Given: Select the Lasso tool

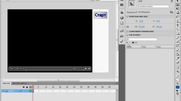Looking at the screenshot, I should pyautogui.click(x=178, y=17).
